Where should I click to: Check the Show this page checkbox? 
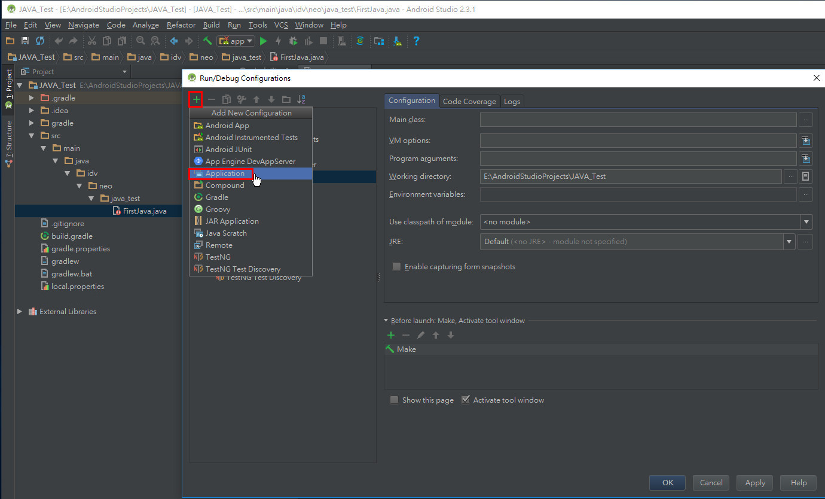pyautogui.click(x=394, y=400)
